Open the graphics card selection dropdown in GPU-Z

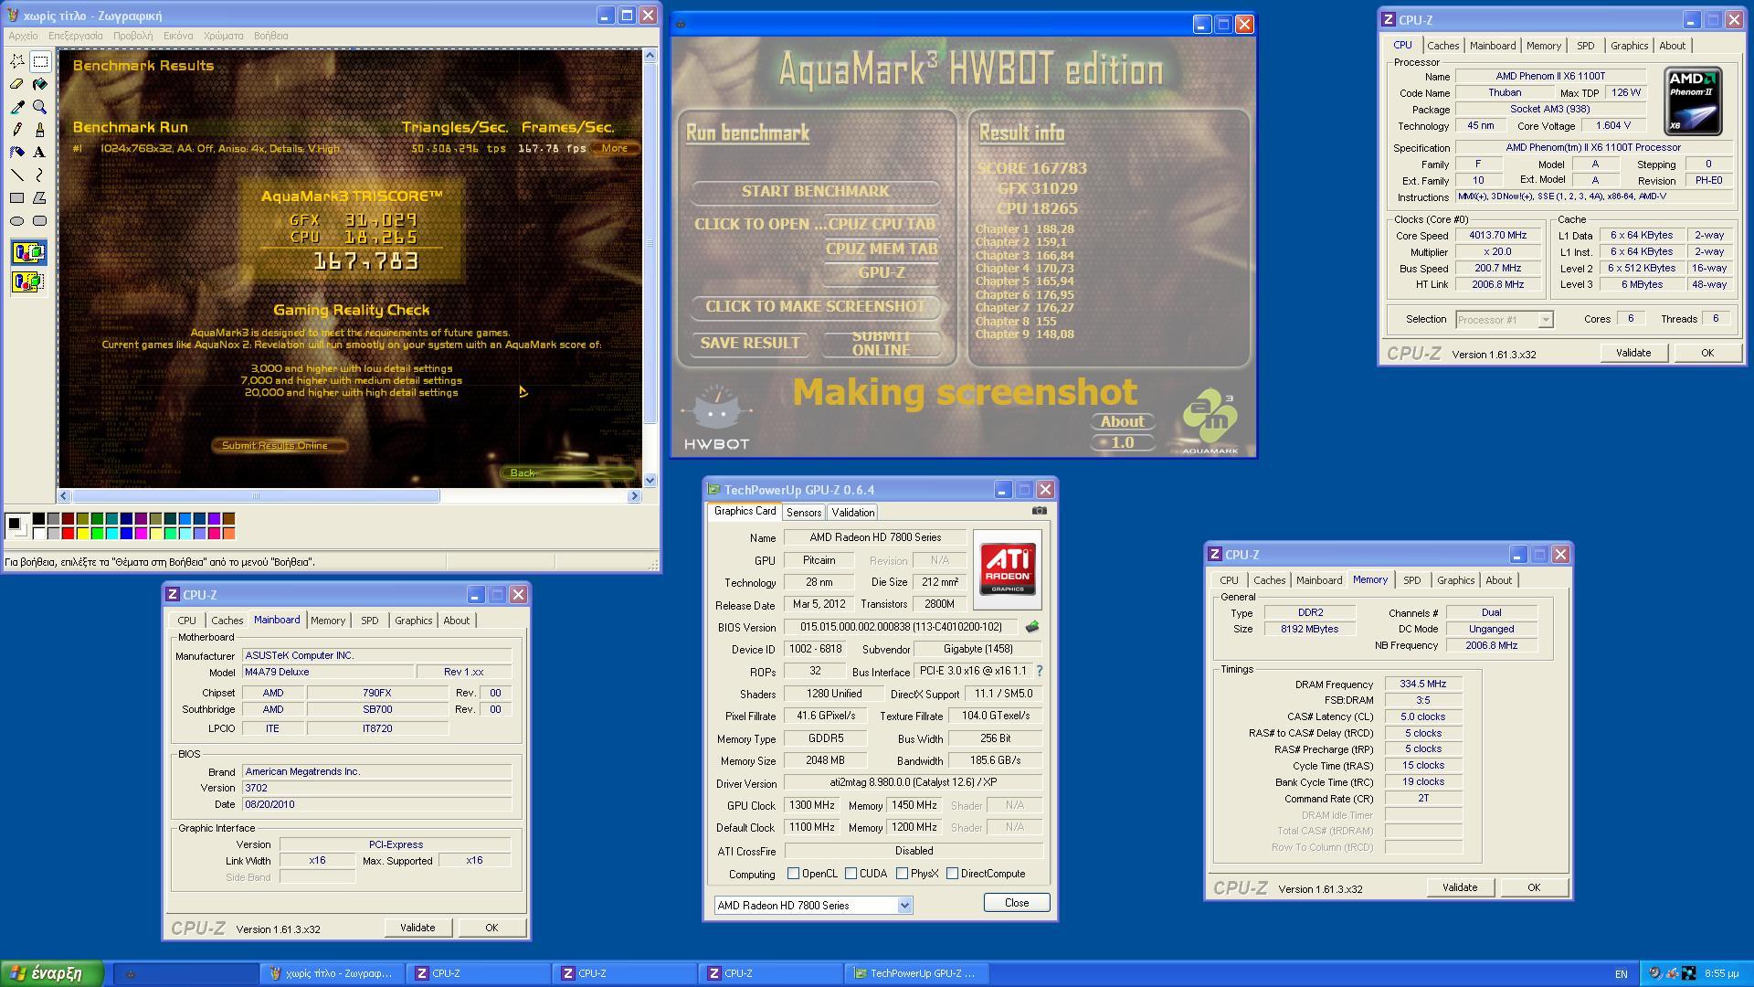pos(903,906)
